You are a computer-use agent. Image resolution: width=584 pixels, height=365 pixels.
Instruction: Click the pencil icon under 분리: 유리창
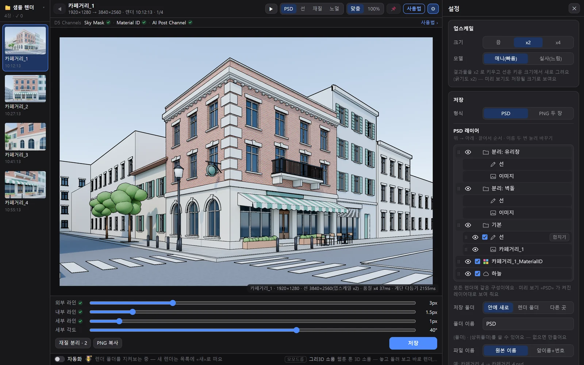pyautogui.click(x=493, y=164)
